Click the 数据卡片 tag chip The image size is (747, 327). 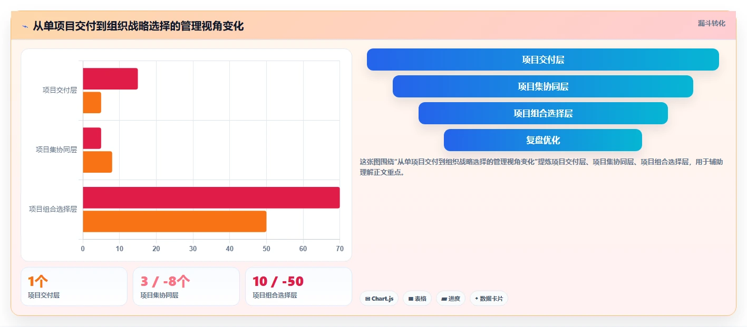coord(489,299)
